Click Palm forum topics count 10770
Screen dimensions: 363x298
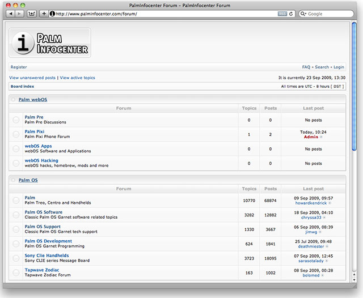249,201
